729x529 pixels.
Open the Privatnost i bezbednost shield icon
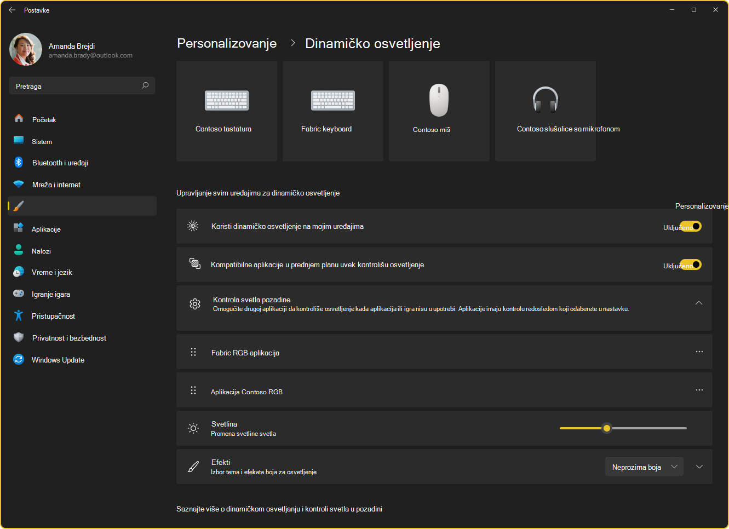point(19,338)
